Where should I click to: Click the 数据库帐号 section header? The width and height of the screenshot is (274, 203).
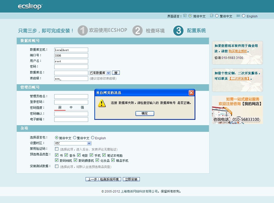[113, 41]
